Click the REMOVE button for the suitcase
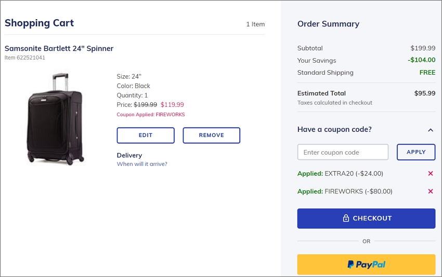Viewport: 442px width, 277px height. [x=212, y=135]
